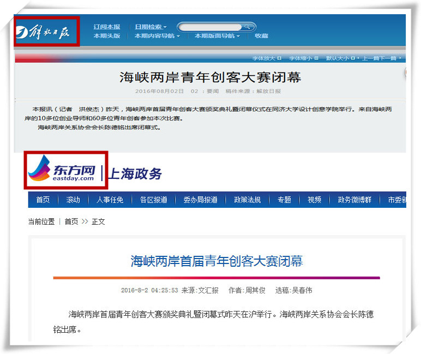Open the 本期头版 link
The image size is (421, 354).
[106, 36]
